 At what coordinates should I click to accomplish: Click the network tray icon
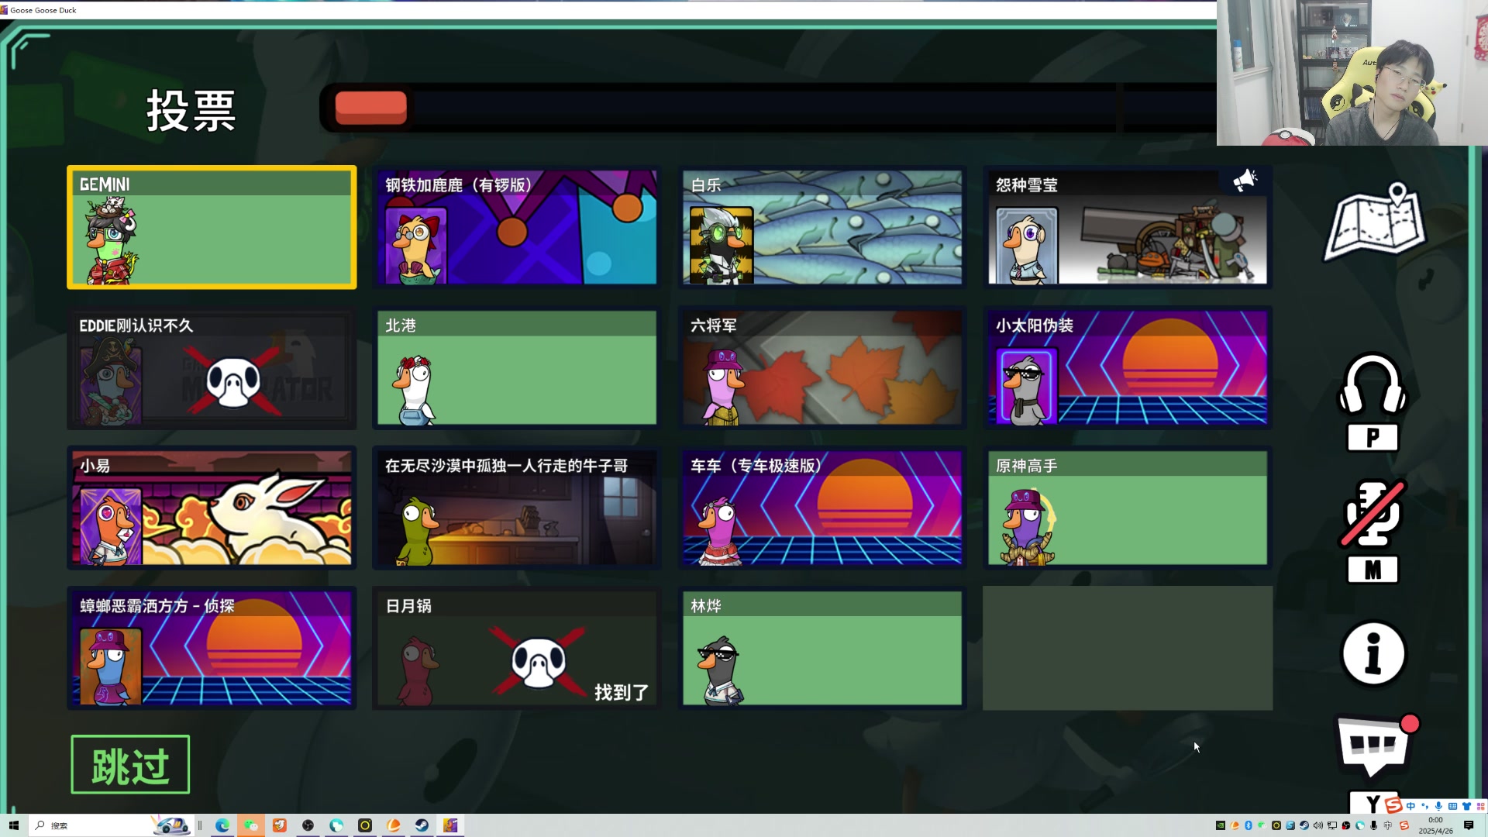[1332, 825]
